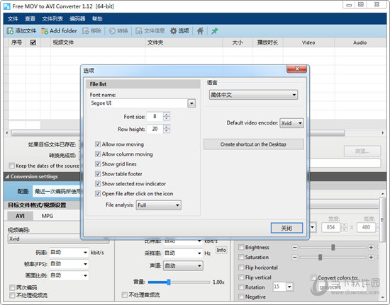Screen dimensions: 390x305
Task: Open Font name dropdown
Action: (191, 103)
